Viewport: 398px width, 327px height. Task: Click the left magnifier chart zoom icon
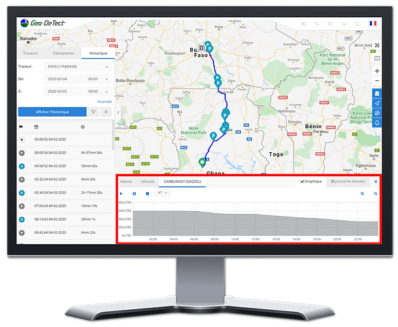[362, 194]
